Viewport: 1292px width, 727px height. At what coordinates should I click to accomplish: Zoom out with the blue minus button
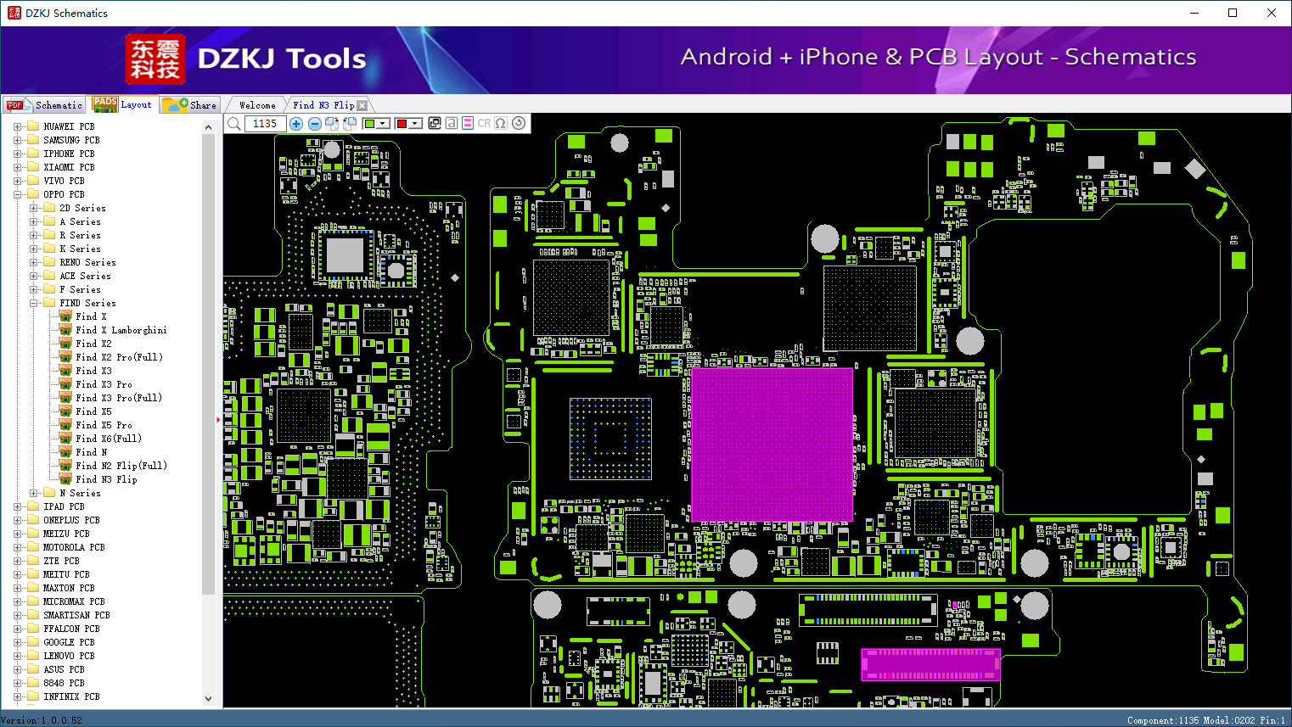[x=314, y=124]
